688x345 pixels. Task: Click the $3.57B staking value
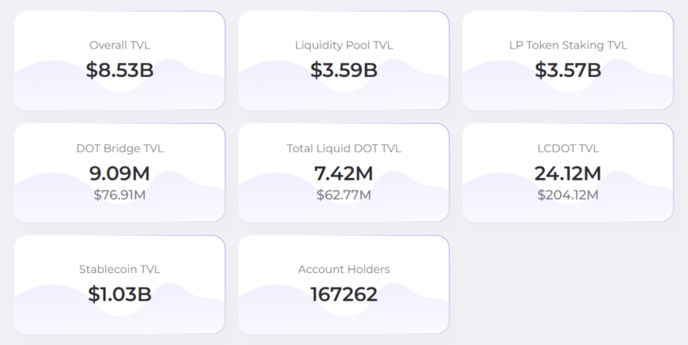pyautogui.click(x=568, y=70)
